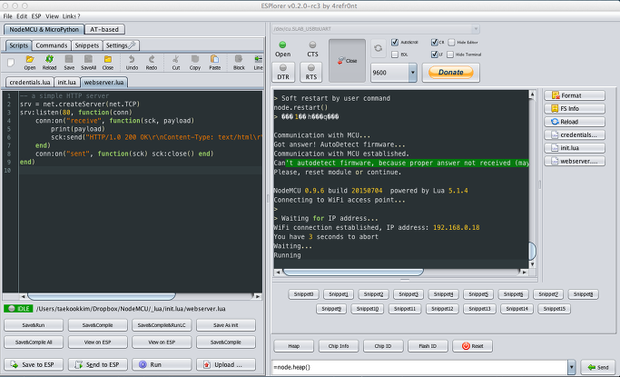The image size is (620, 377).
Task: Open the Edit menu
Action: click(22, 16)
